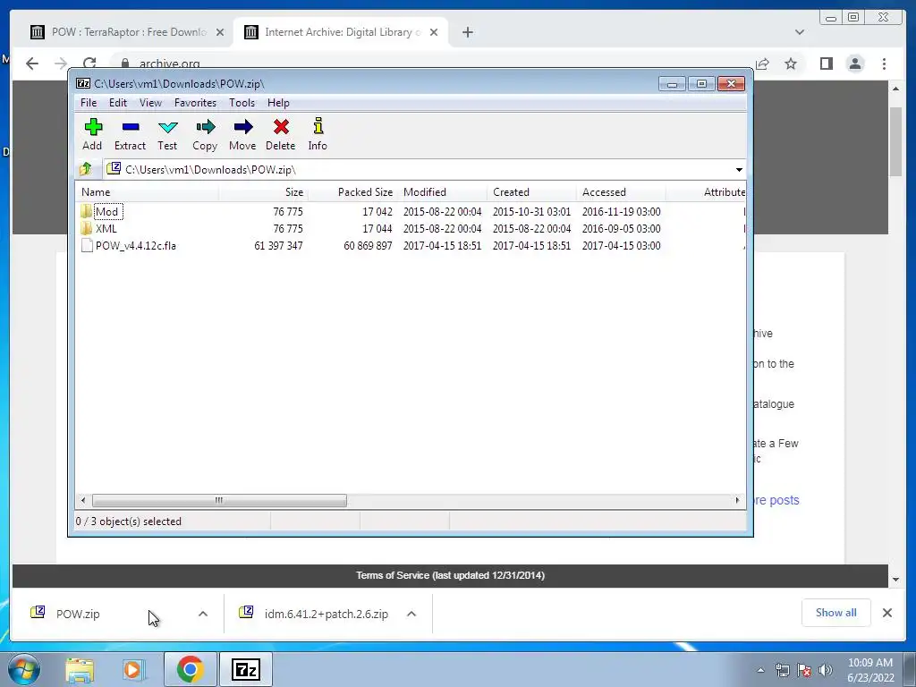Sort by Created column header

(x=531, y=192)
